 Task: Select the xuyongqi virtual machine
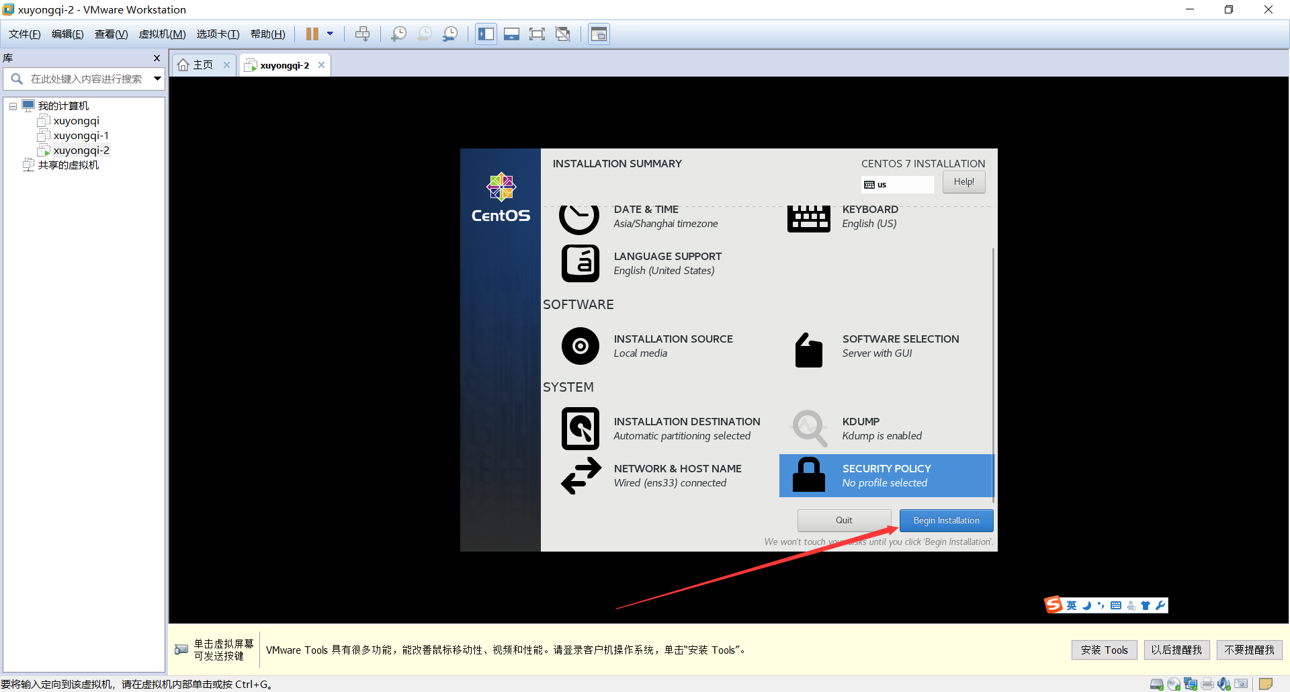[76, 121]
